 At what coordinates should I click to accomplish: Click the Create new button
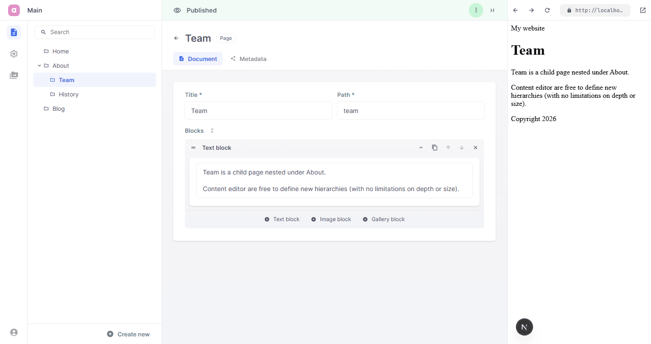[128, 334]
